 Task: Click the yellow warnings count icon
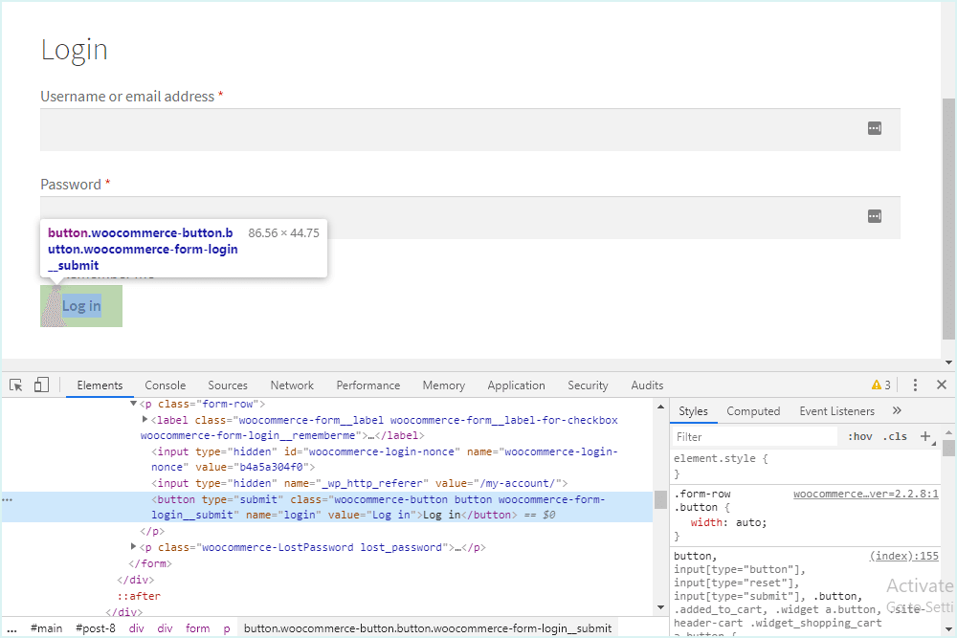(x=880, y=385)
